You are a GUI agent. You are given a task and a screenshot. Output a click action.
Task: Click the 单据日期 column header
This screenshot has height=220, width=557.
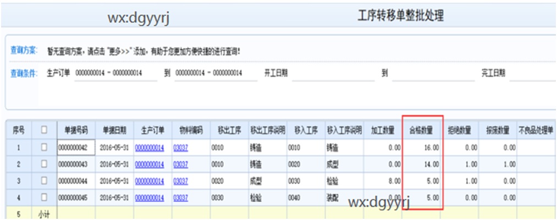pos(114,131)
